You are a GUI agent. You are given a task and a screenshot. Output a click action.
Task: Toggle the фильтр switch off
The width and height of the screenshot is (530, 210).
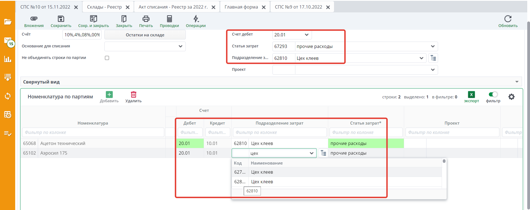click(493, 95)
